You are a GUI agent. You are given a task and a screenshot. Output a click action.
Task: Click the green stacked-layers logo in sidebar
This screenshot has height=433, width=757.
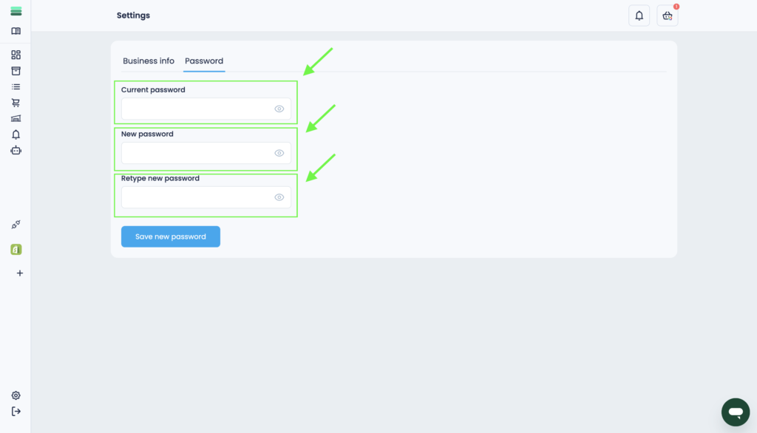(16, 12)
